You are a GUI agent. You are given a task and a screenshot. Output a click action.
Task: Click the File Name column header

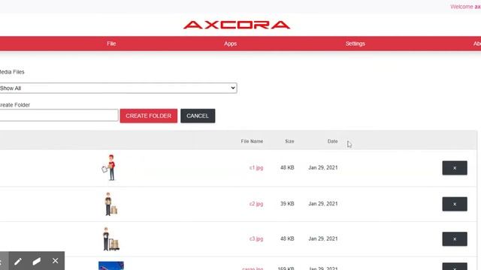252,141
